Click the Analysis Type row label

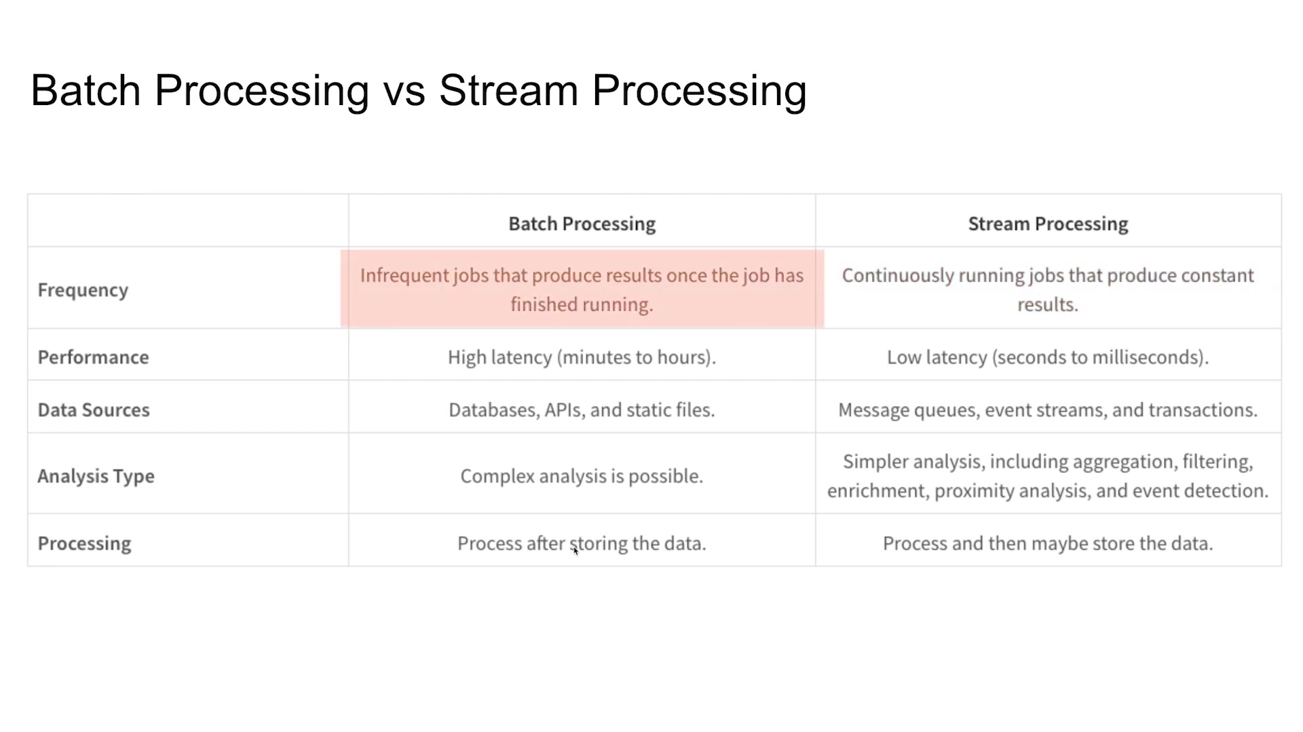tap(96, 476)
